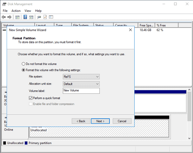Open the Help toolbar icon
193x153 pixels.
25,17
